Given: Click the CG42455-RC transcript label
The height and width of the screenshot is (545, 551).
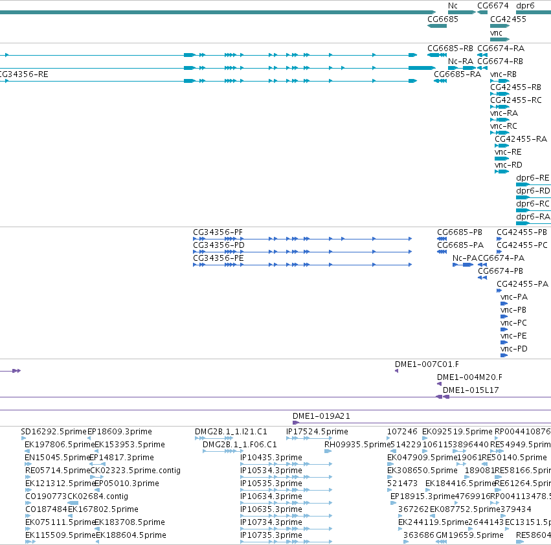Looking at the screenshot, I should point(516,100).
